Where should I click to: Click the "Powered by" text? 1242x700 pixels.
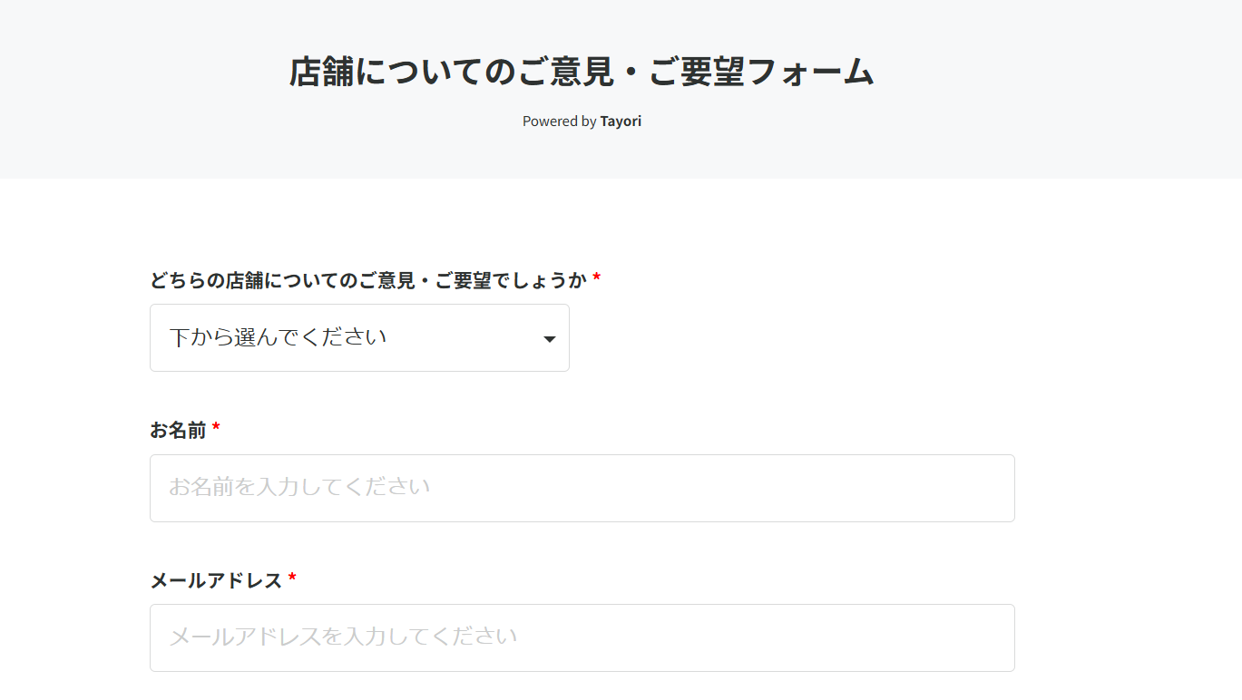pyautogui.click(x=559, y=122)
